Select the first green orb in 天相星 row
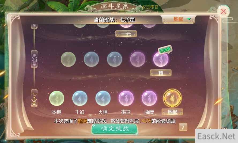 pyautogui.click(x=68, y=59)
